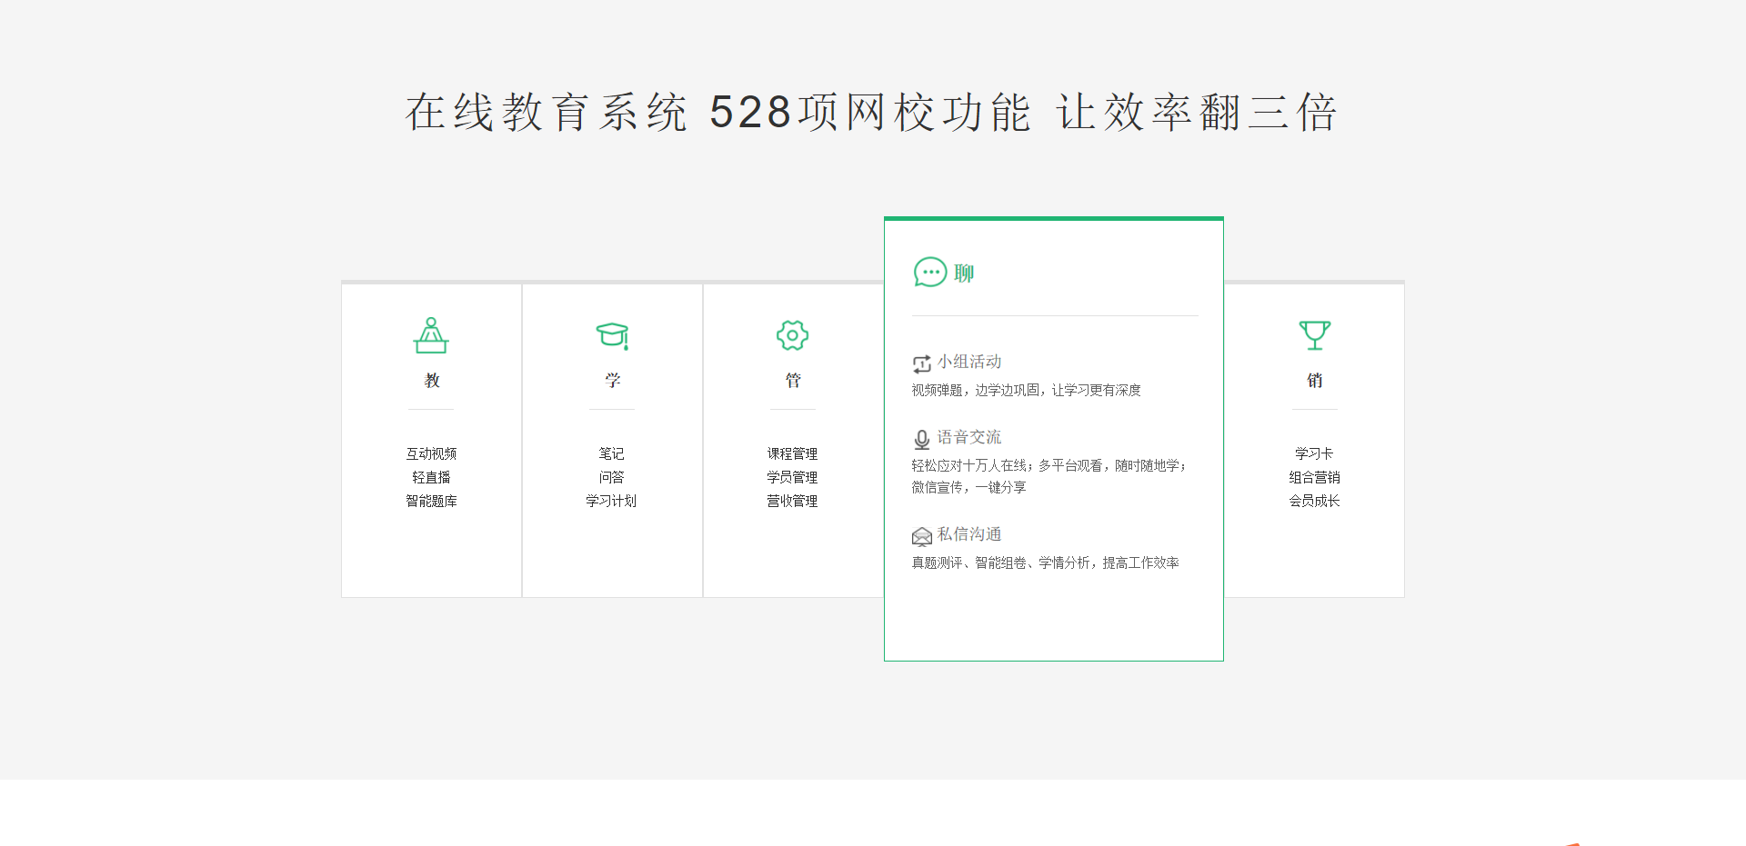Screen dimensions: 1746x846
Task: Open the 营收管理 item
Action: click(x=792, y=501)
